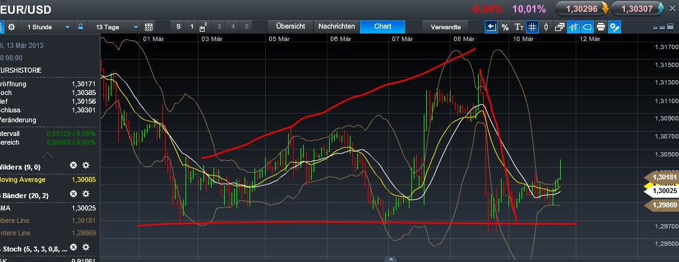The height and width of the screenshot is (262, 679).
Task: Select chart preset 3
Action: 218,27
